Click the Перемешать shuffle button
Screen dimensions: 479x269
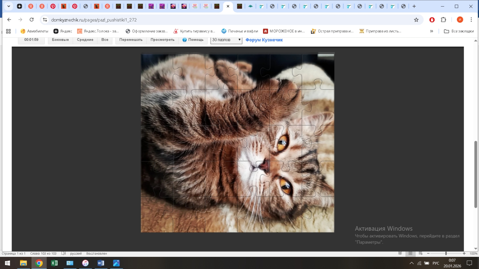[x=131, y=40]
